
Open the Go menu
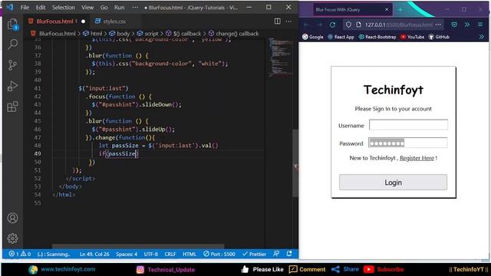[x=104, y=8]
